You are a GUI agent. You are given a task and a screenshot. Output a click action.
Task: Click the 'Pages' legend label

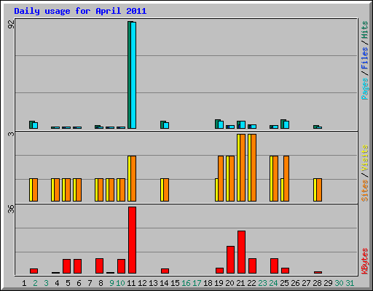coord(364,89)
